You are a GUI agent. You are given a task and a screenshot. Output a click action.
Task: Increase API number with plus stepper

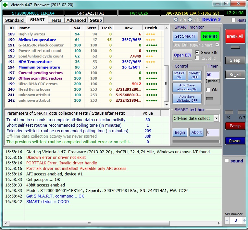click(x=244, y=220)
